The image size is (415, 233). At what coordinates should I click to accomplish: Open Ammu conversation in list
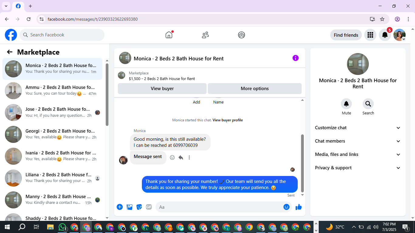tap(52, 91)
